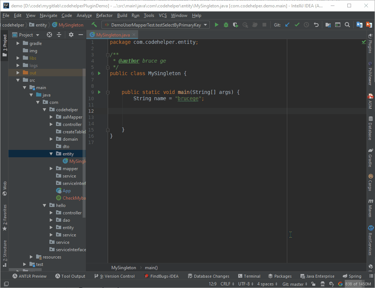Show Git history clock icon
Viewport: 375px width, 288px height.
pyautogui.click(x=306, y=25)
